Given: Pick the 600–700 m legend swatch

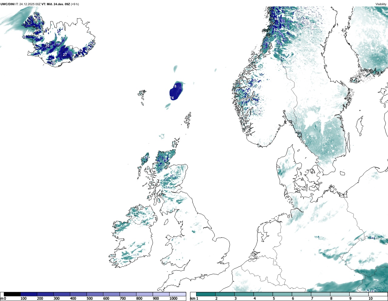Looking at the screenshot, I should 111,294.
